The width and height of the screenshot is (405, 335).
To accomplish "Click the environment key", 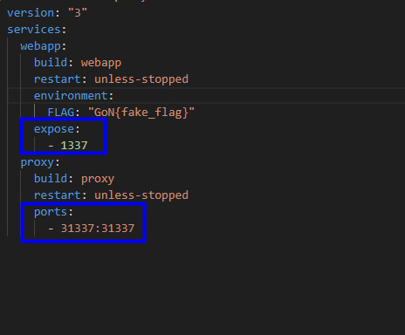I will click(x=71, y=96).
